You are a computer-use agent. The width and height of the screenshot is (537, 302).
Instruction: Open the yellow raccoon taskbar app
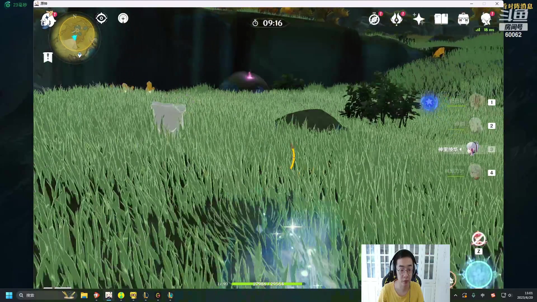pos(133,295)
